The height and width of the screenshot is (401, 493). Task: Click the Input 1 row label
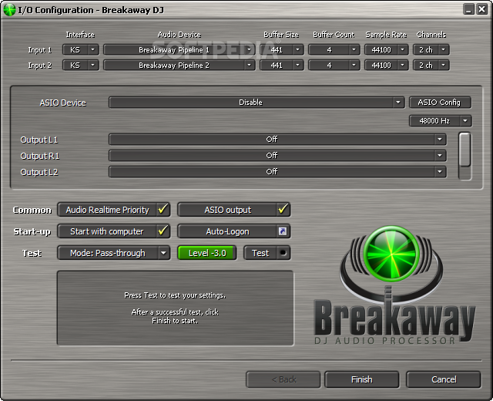[39, 49]
